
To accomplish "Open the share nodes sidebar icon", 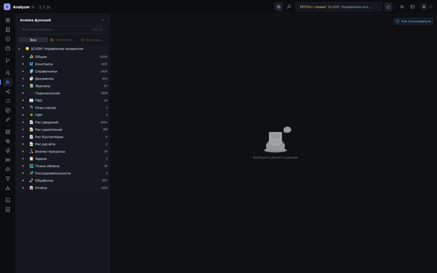I will pyautogui.click(x=8, y=92).
